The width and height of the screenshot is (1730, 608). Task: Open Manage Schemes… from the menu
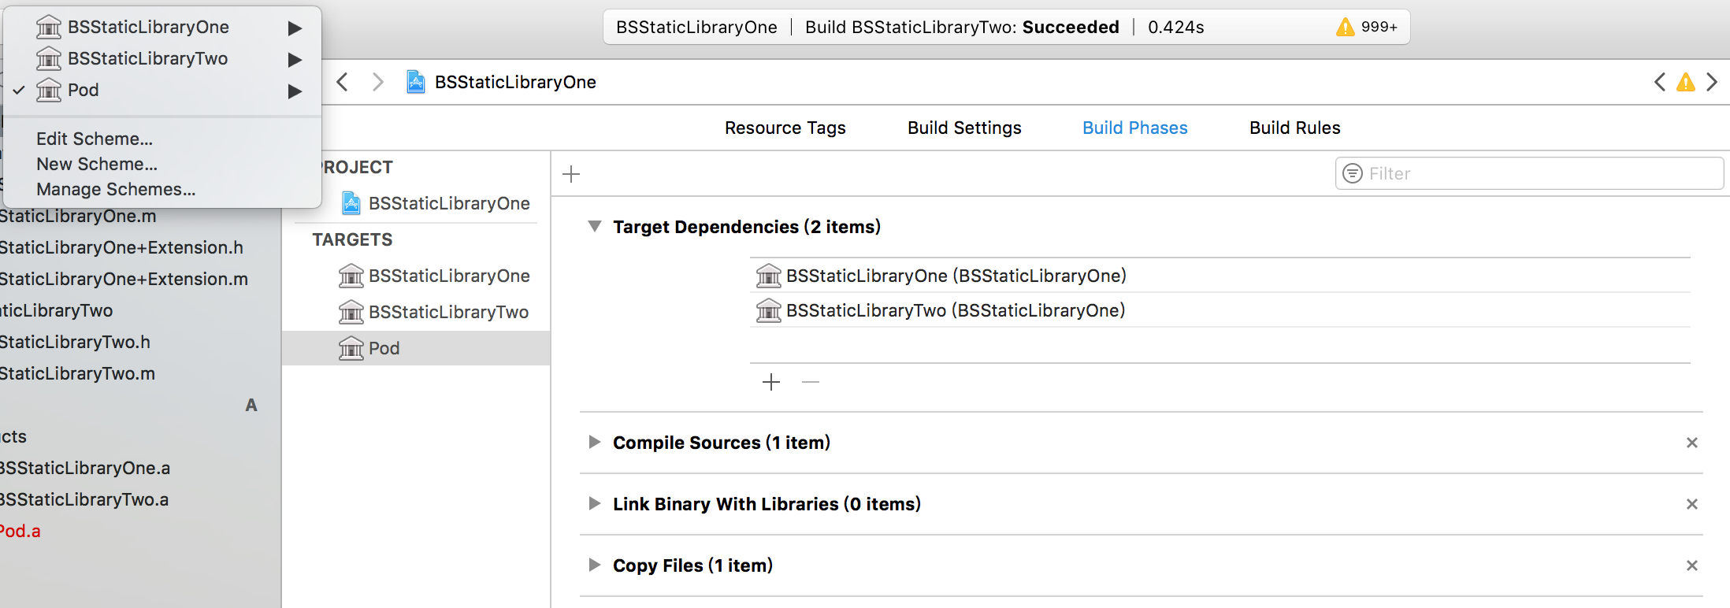(116, 189)
